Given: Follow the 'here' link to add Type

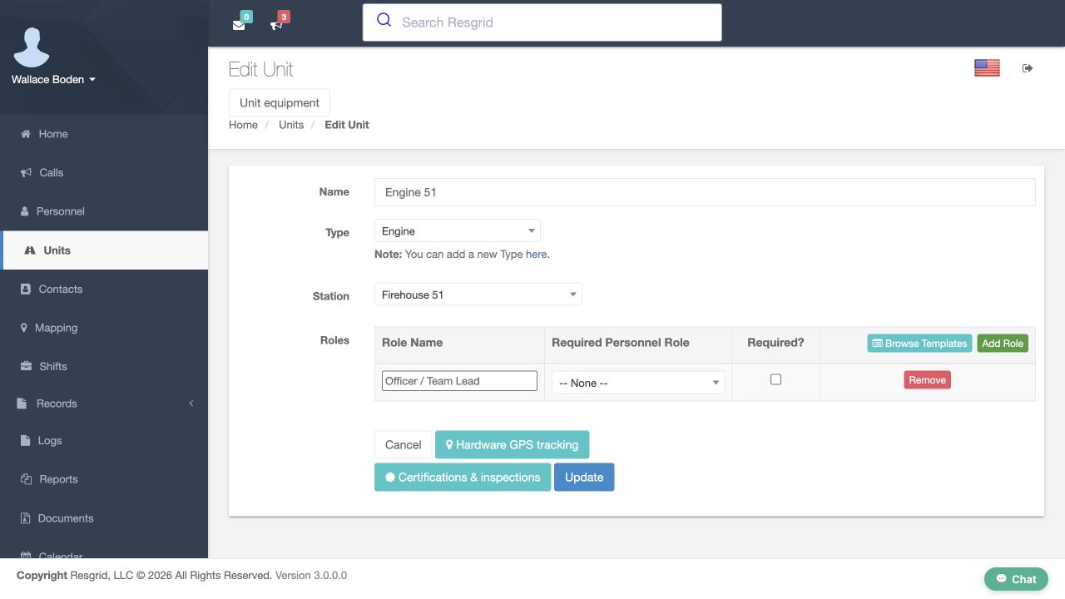Looking at the screenshot, I should (x=536, y=255).
